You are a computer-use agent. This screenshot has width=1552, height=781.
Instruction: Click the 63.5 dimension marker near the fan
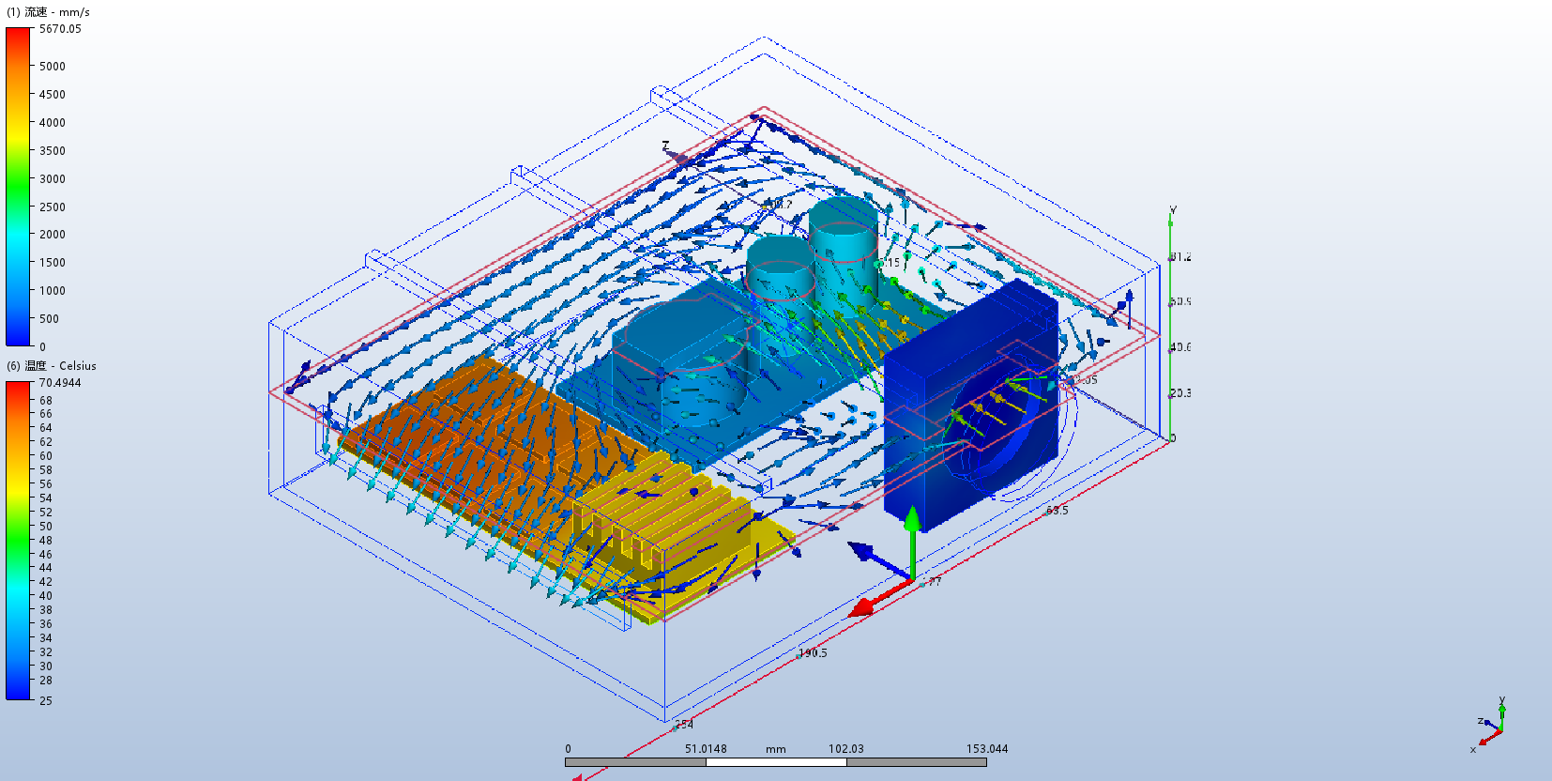click(x=1057, y=511)
